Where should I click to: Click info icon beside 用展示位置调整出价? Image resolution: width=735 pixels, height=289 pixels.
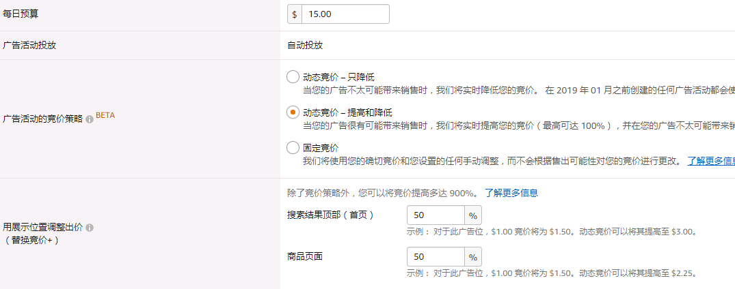(90, 228)
